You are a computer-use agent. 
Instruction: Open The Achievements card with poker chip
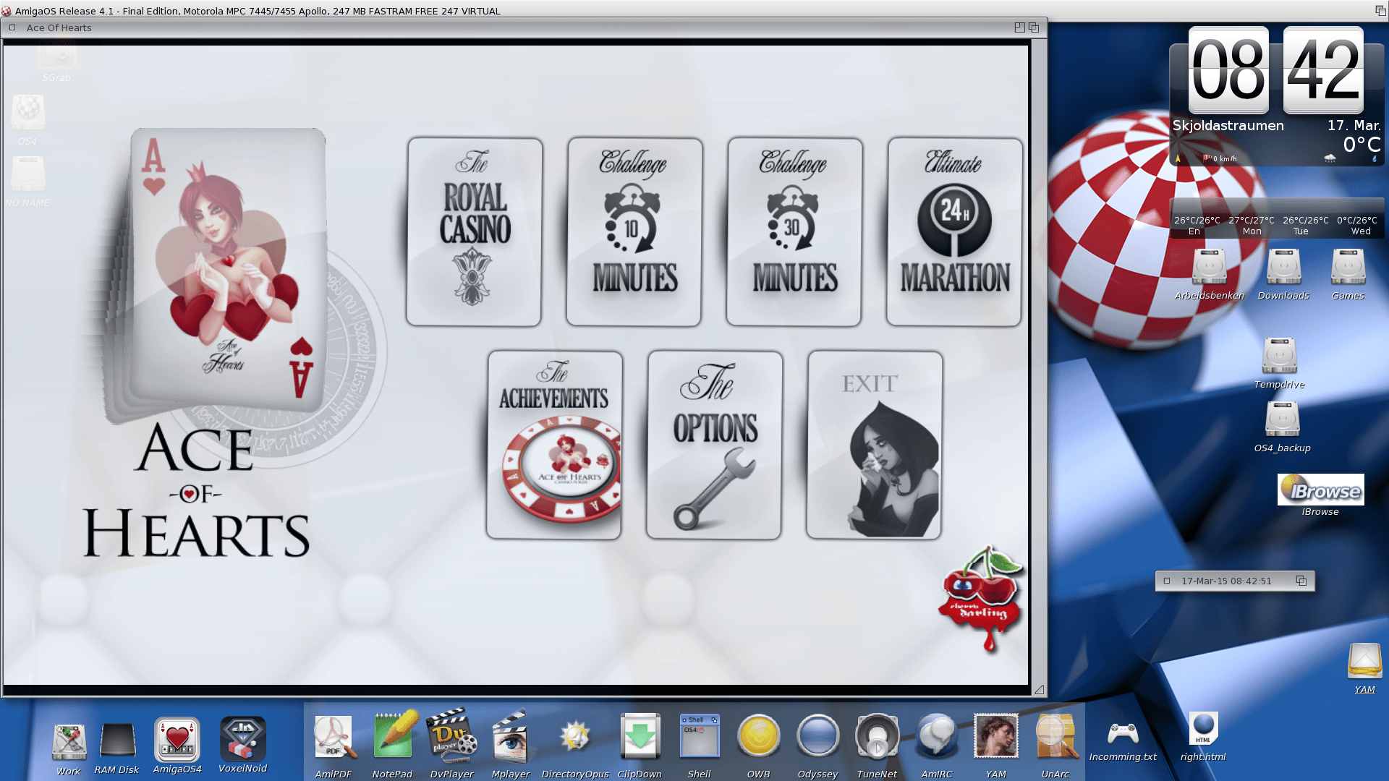click(554, 445)
